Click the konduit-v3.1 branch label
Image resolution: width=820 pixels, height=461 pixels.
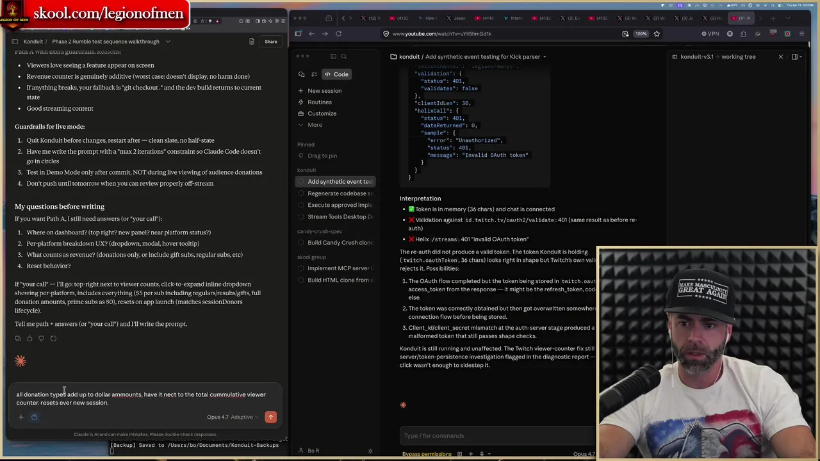click(x=696, y=57)
